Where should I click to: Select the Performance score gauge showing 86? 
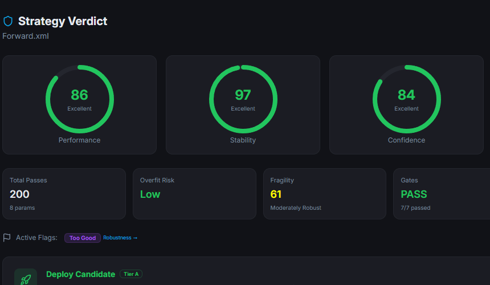pyautogui.click(x=80, y=99)
